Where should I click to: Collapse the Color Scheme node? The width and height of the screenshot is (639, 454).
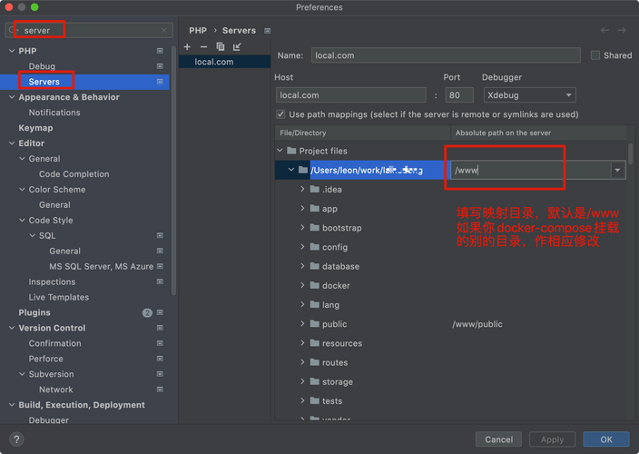click(x=22, y=190)
